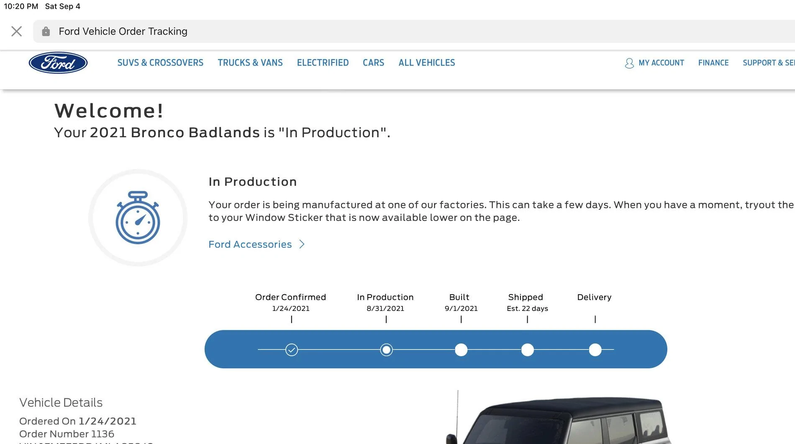Select the Delivery progress dot
The image size is (795, 444).
[x=595, y=349]
